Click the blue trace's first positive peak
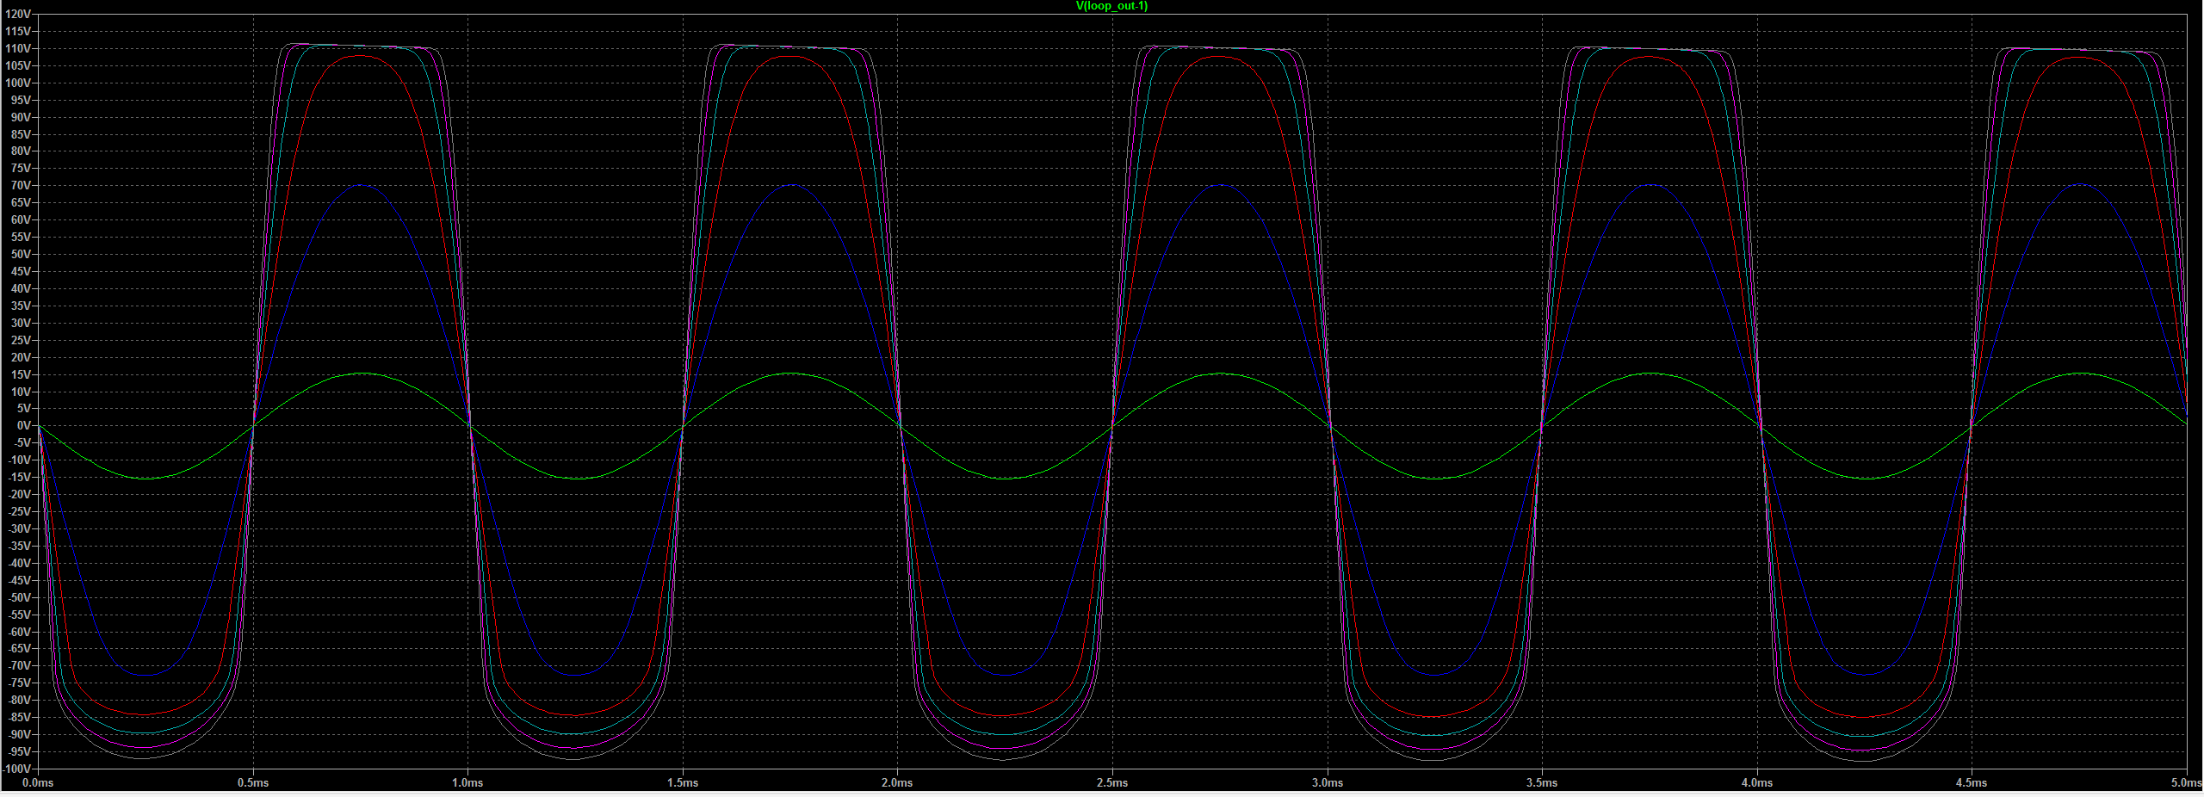The image size is (2204, 797). [362, 185]
